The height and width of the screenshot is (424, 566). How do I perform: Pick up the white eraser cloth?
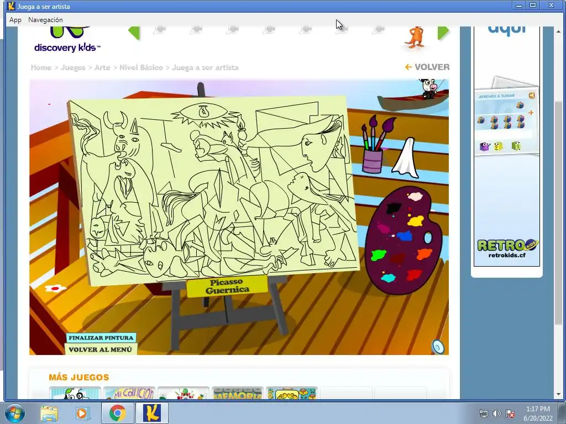pyautogui.click(x=406, y=158)
